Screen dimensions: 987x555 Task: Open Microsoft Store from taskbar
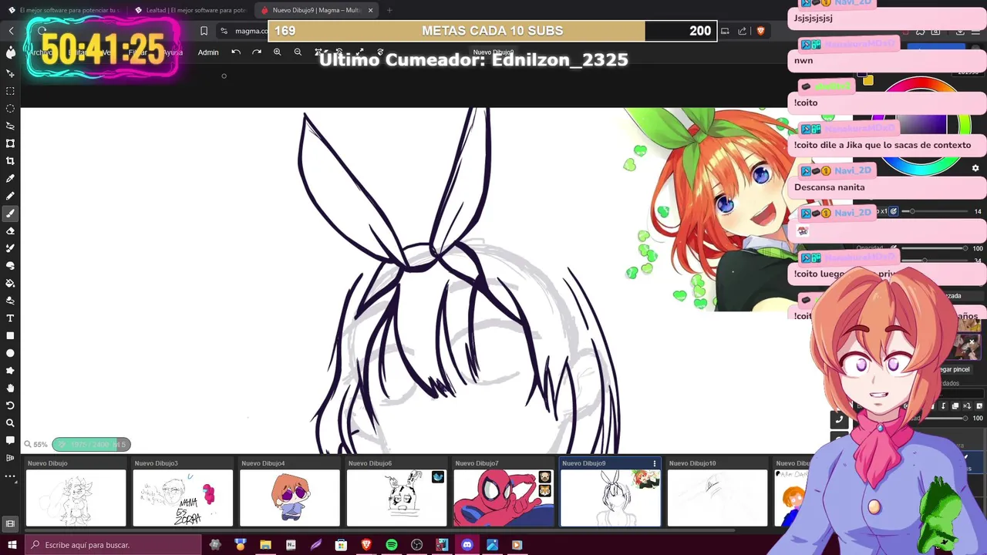pyautogui.click(x=341, y=545)
